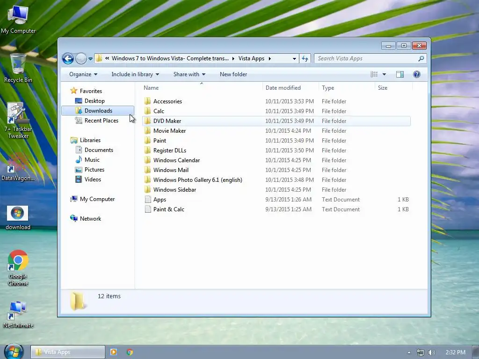The image size is (479, 359).
Task: Click the Refresh button in address bar
Action: (x=305, y=58)
